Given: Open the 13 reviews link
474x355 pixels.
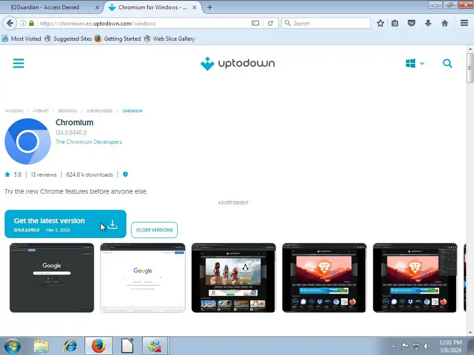Looking at the screenshot, I should pyautogui.click(x=44, y=174).
